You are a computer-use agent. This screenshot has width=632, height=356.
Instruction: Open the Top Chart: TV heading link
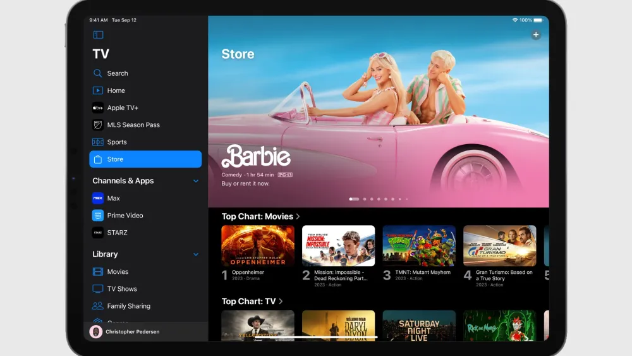pos(252,301)
